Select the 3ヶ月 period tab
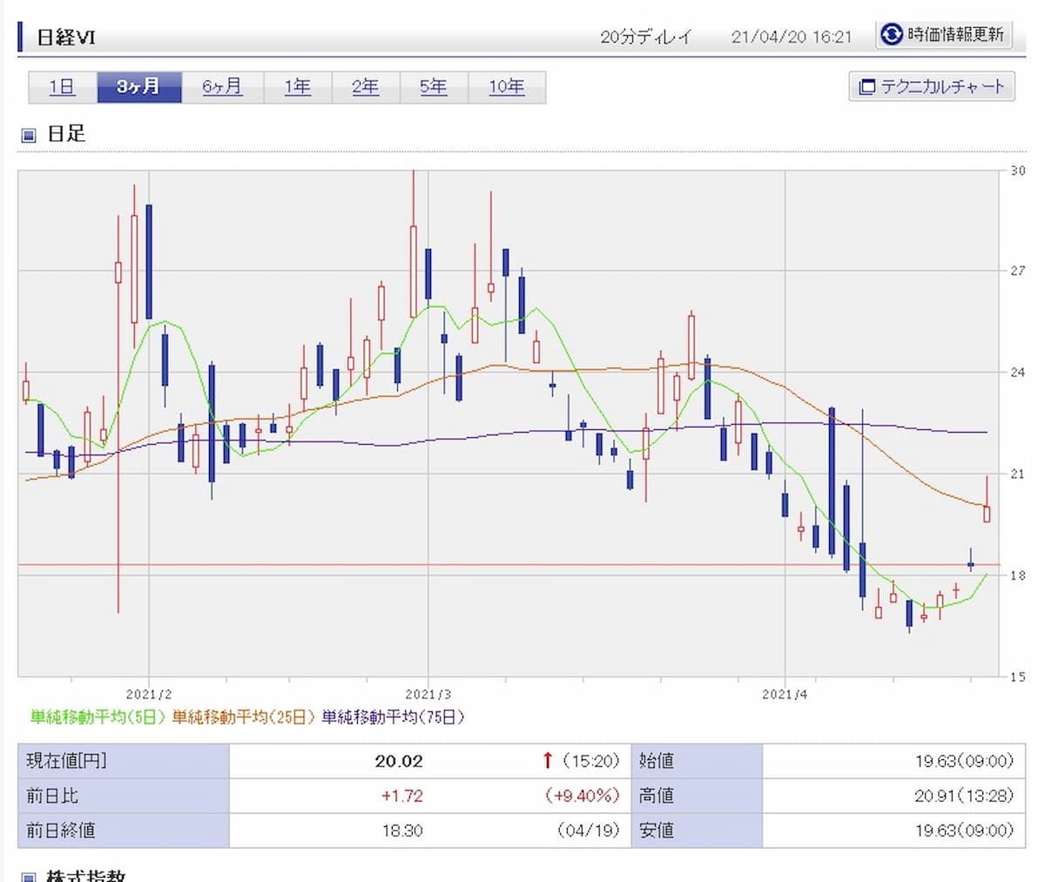 click(x=138, y=87)
